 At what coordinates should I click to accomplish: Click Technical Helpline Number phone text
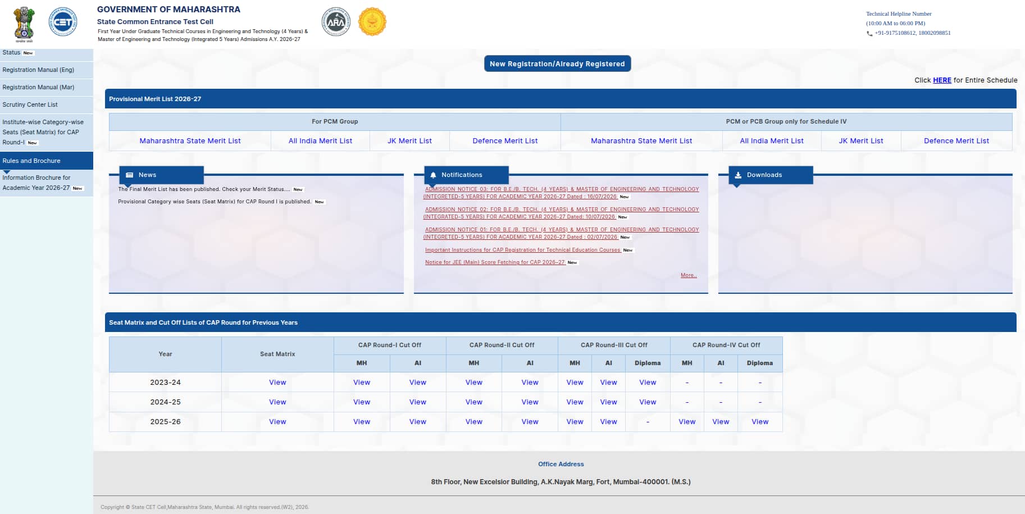click(x=913, y=33)
